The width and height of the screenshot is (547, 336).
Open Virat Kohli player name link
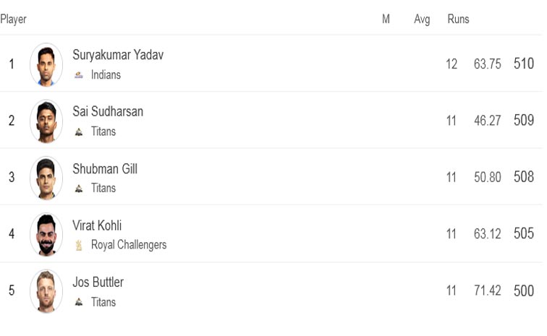[x=97, y=225]
